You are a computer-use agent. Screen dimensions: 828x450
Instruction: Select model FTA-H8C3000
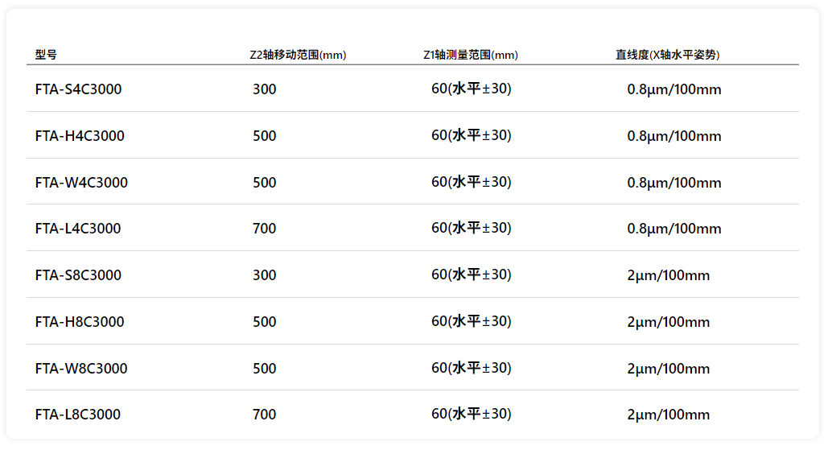click(x=80, y=322)
